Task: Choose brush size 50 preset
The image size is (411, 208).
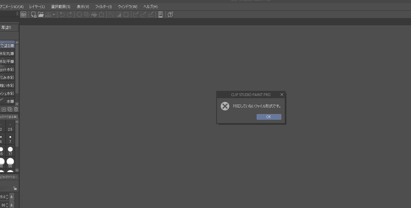Action: 10,163
